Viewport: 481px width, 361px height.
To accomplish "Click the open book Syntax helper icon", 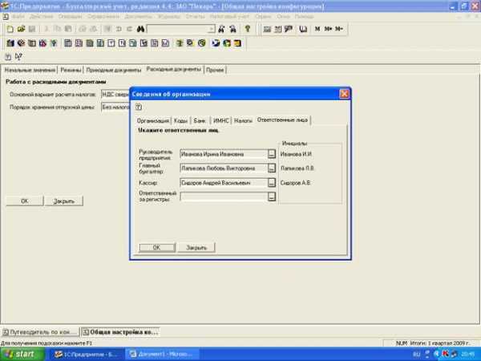I will click(303, 29).
